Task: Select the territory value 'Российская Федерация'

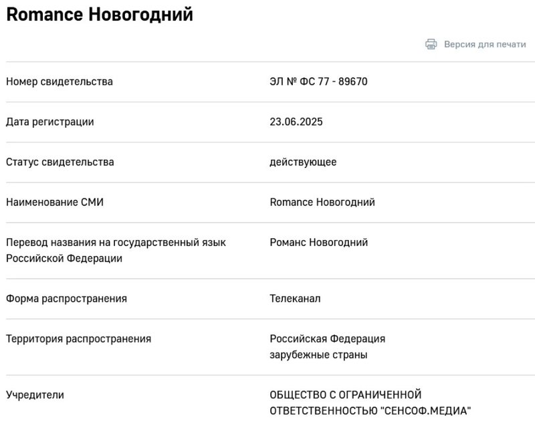Action: [327, 338]
